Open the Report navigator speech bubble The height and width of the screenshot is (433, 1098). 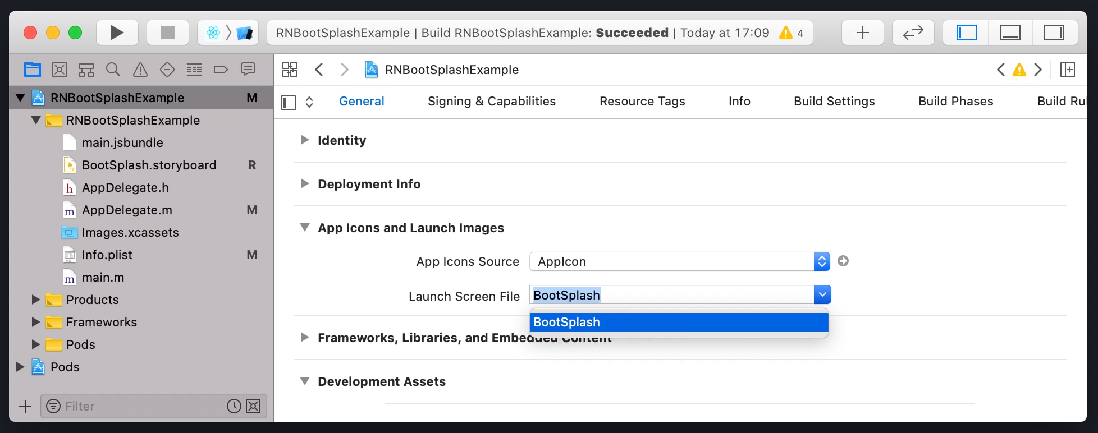(248, 70)
